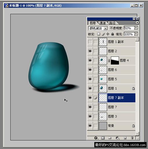Show the 图层 1 副本 layer
This screenshot has width=148, height=149.
(x=90, y=42)
